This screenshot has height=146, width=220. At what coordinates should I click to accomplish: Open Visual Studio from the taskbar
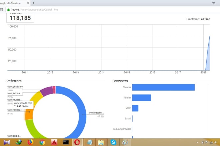7,142
